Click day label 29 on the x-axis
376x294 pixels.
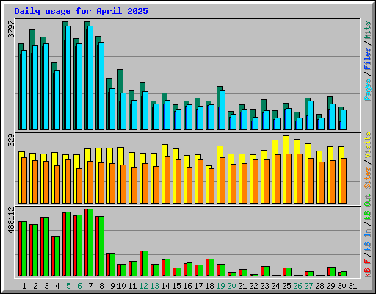330,286
